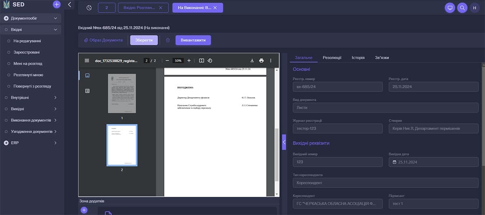Viewport: 485px width, 215px height.
Task: Click Реєстр. номер field 'вх-685/24'
Action: point(337,87)
